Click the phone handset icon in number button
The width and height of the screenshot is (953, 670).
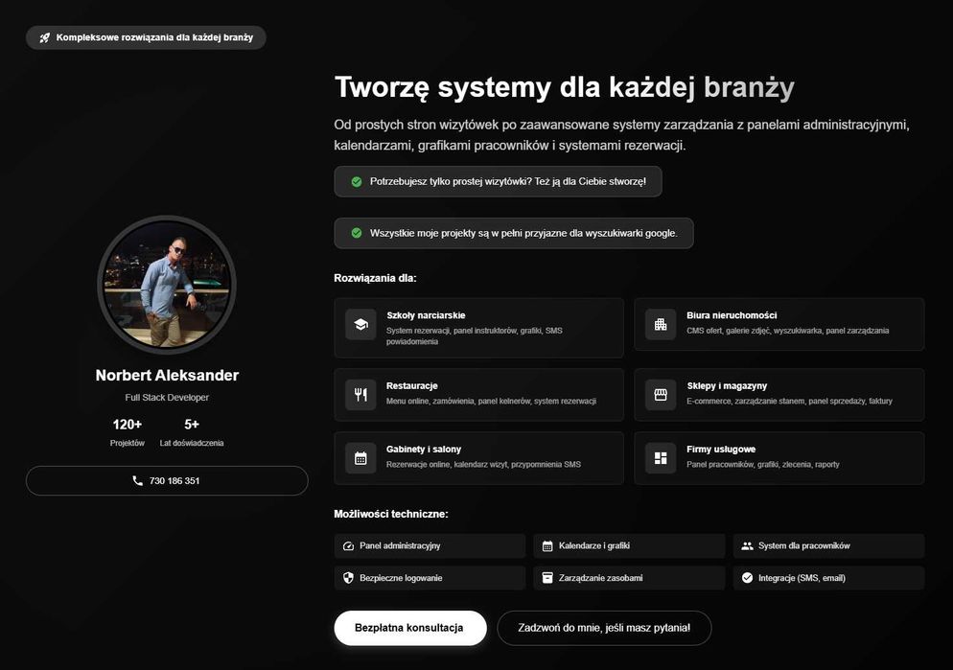[x=137, y=480]
